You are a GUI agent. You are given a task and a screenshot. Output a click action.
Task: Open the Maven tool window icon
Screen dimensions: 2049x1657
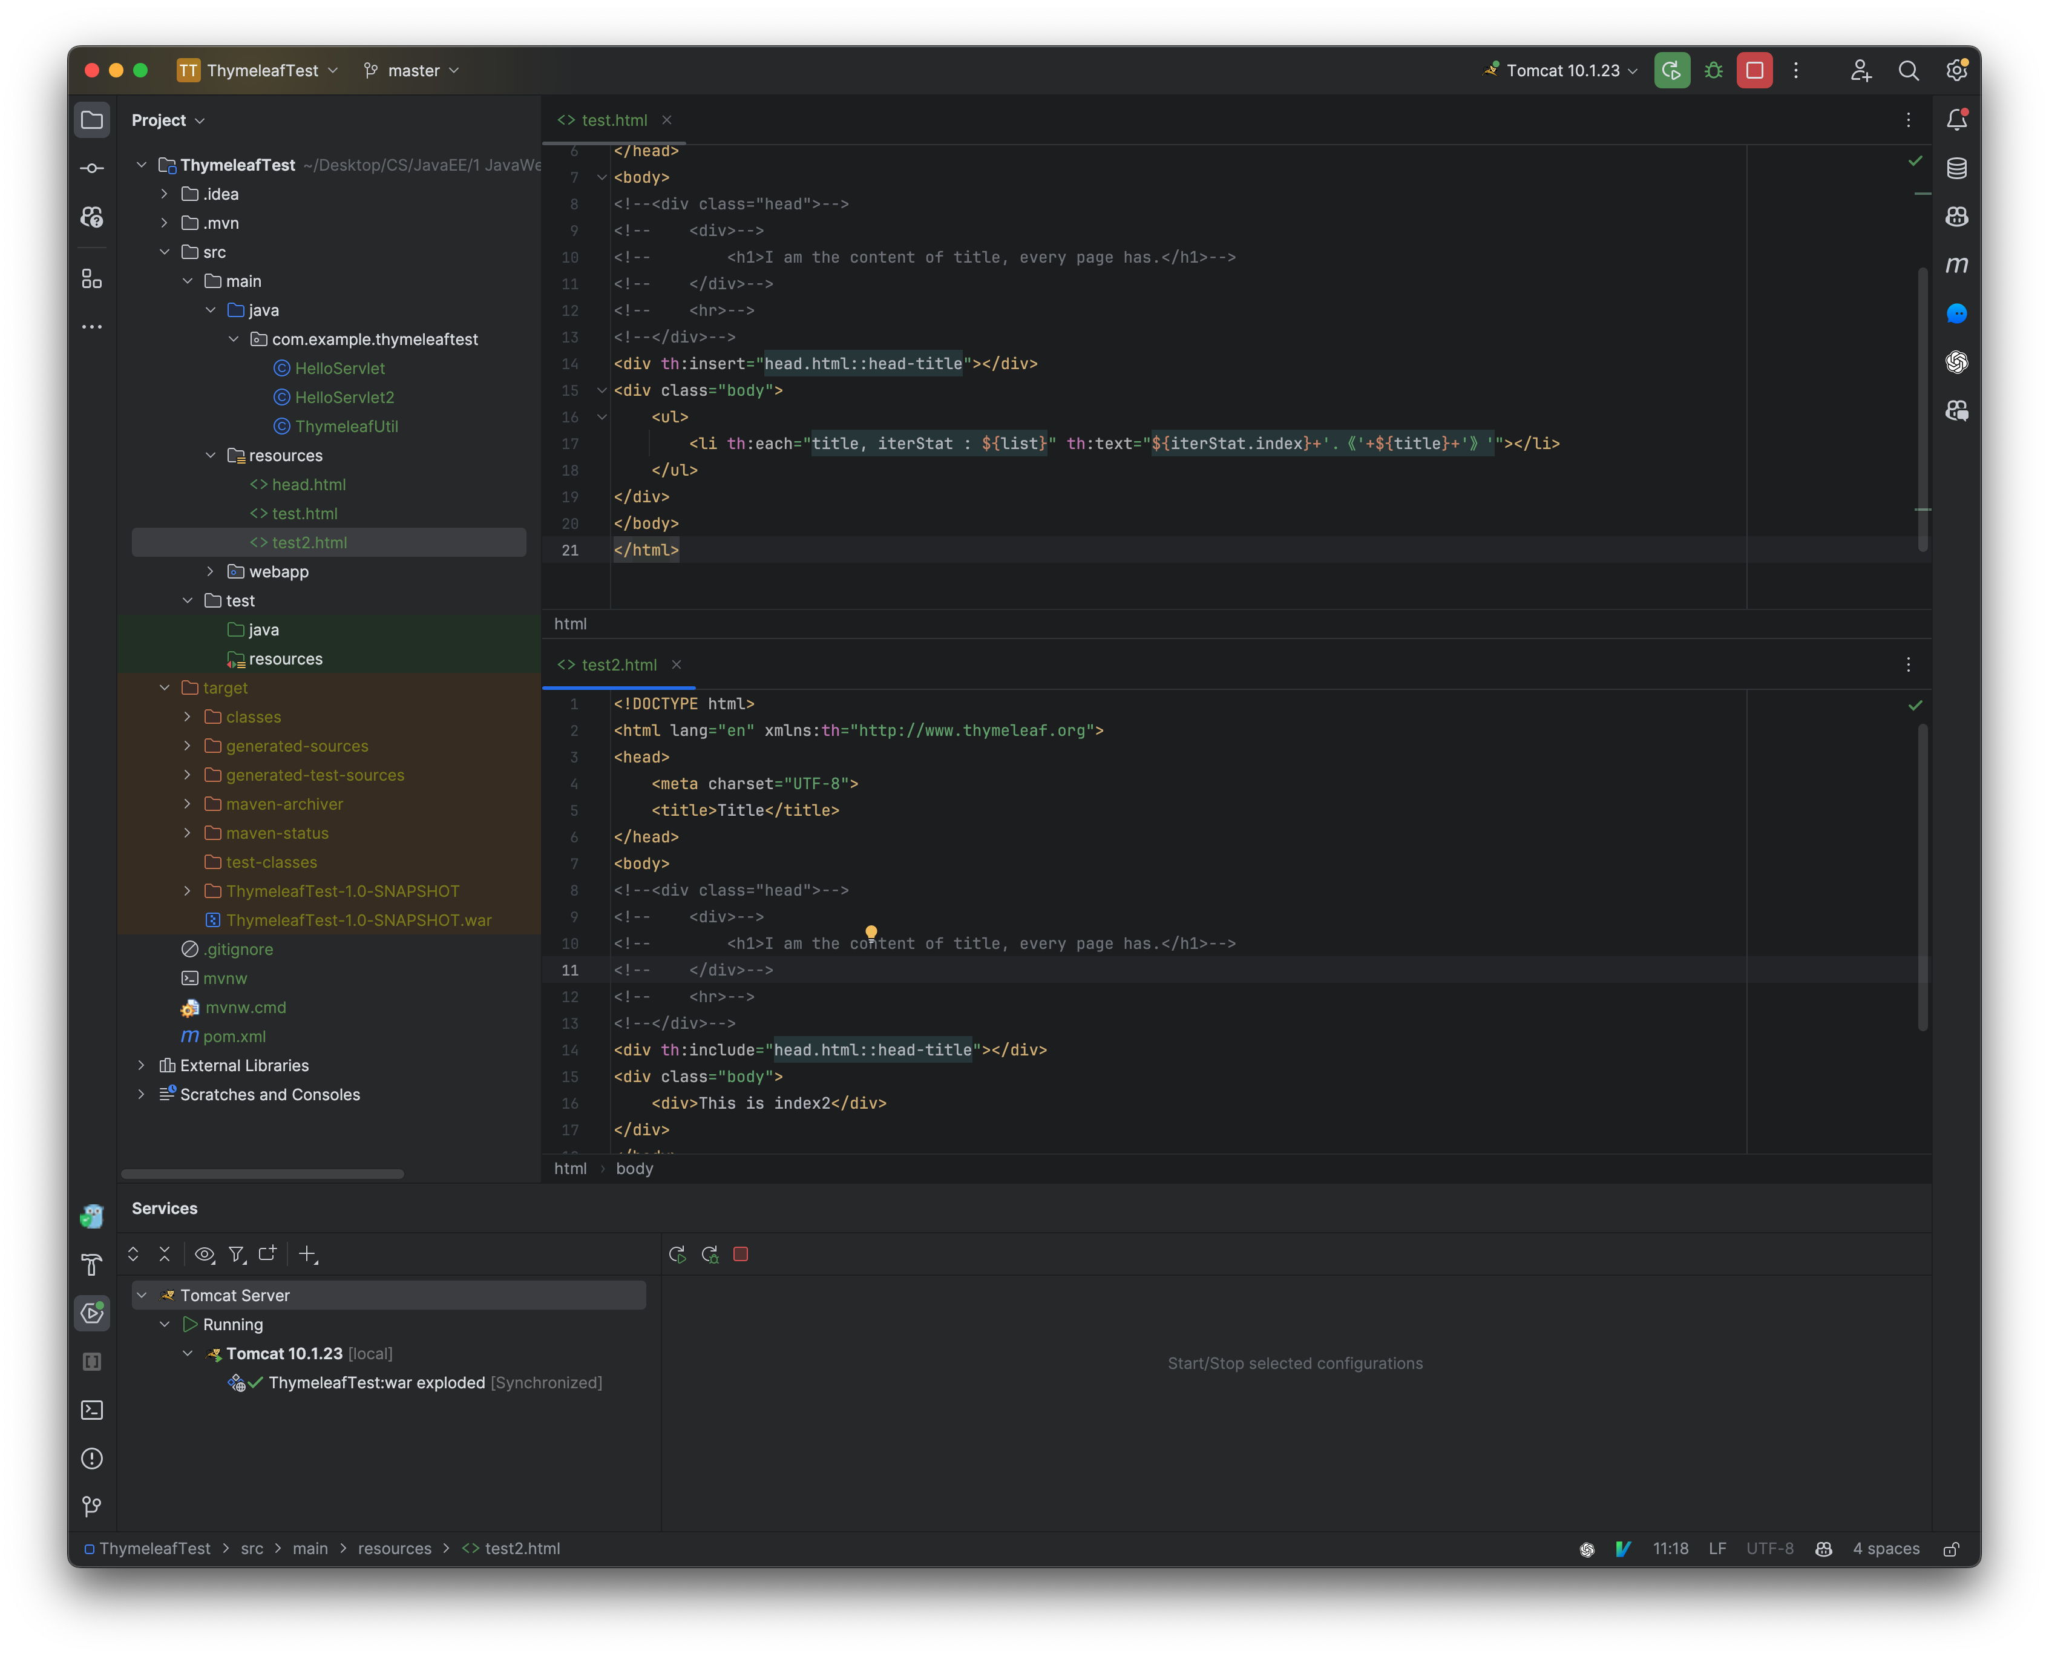tap(1958, 265)
